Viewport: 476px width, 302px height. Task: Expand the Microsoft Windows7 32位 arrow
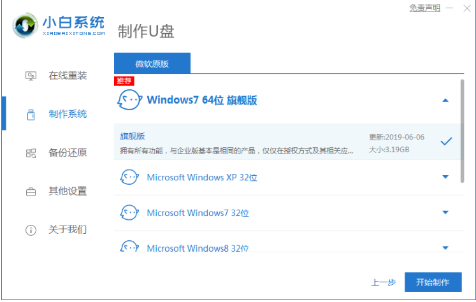pos(445,213)
